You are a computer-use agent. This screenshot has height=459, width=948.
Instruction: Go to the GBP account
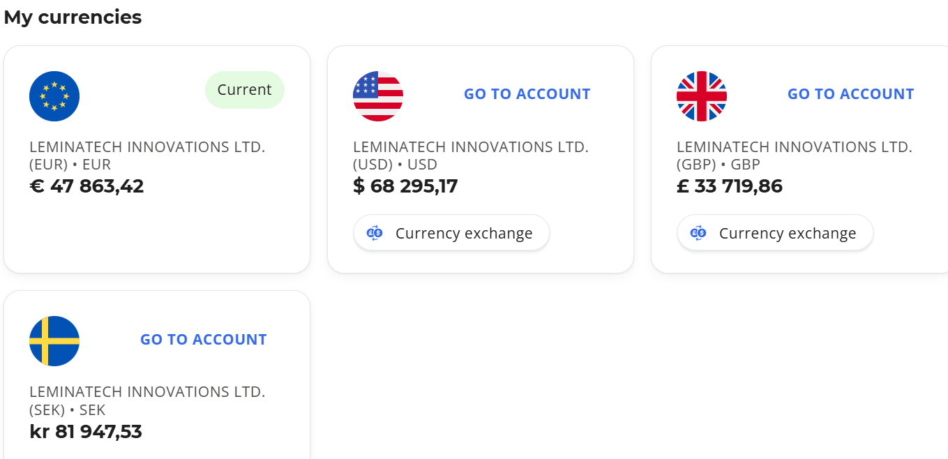[850, 94]
